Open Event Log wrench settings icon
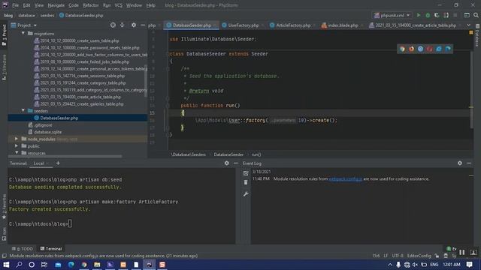The image size is (481, 270). click(246, 194)
